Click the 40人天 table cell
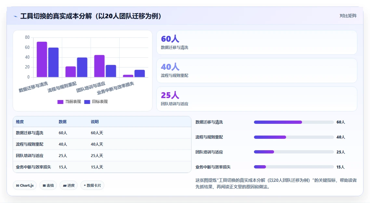370x203 pixels. click(97, 144)
